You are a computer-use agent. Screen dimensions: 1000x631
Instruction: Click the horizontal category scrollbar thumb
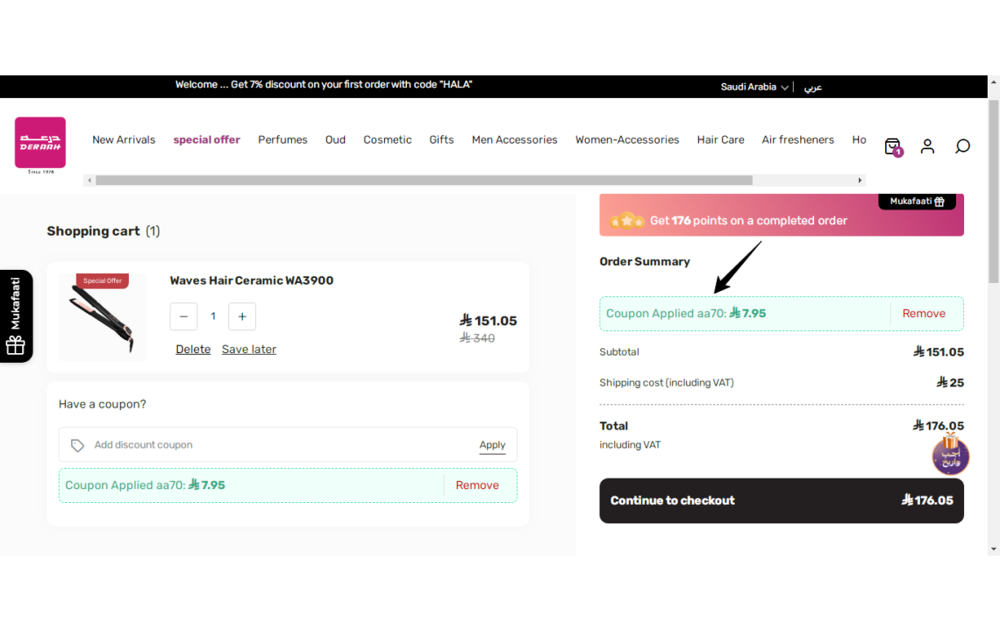424,181
